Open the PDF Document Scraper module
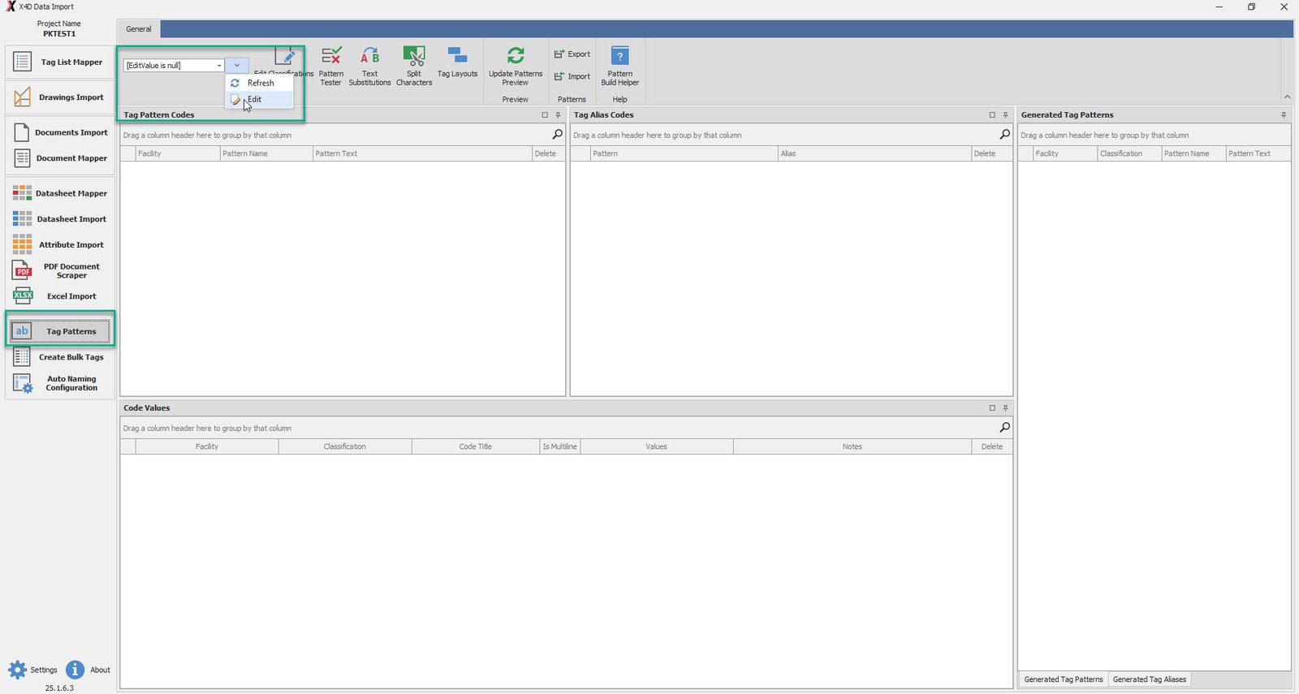 61,271
